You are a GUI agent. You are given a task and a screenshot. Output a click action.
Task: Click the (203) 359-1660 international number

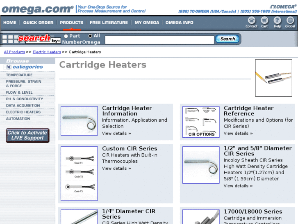coord(268,12)
